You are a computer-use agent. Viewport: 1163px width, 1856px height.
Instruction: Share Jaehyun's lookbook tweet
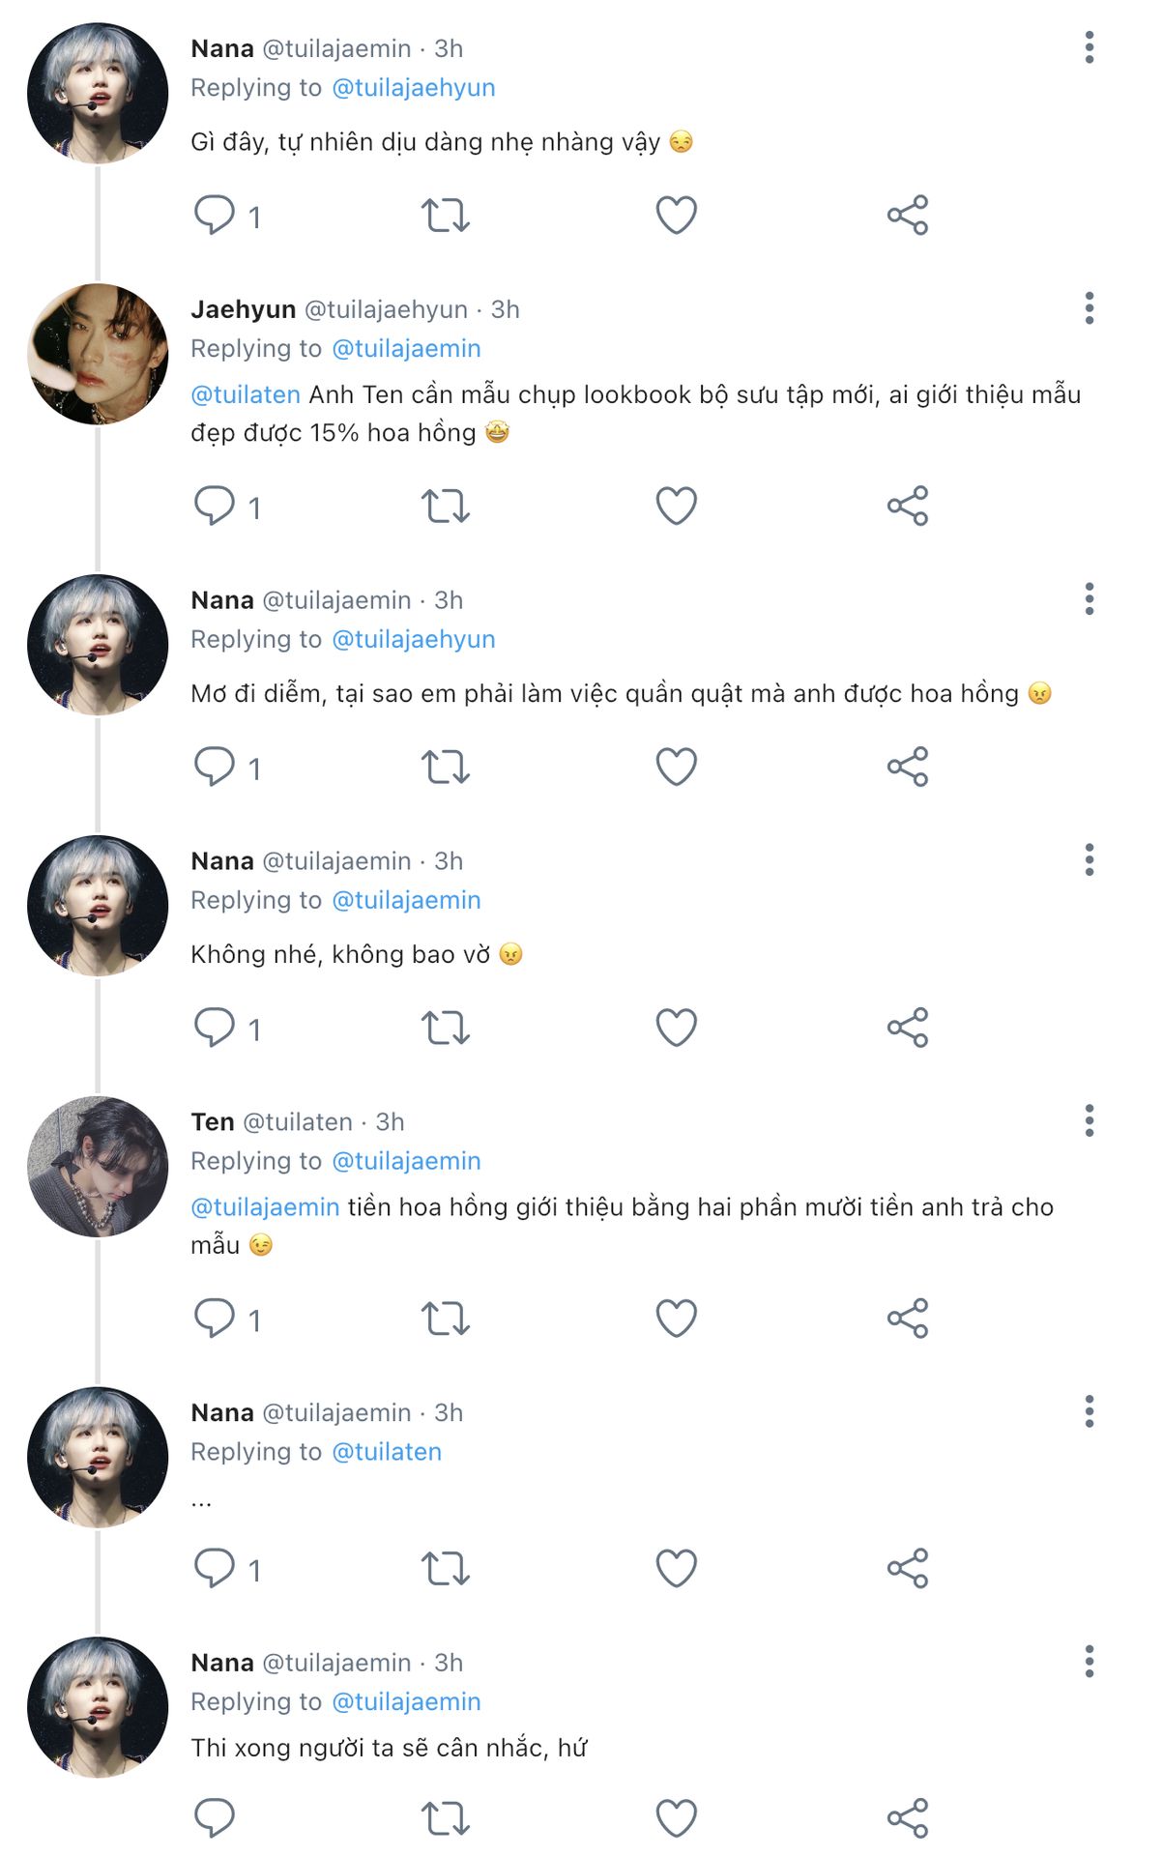pos(907,506)
